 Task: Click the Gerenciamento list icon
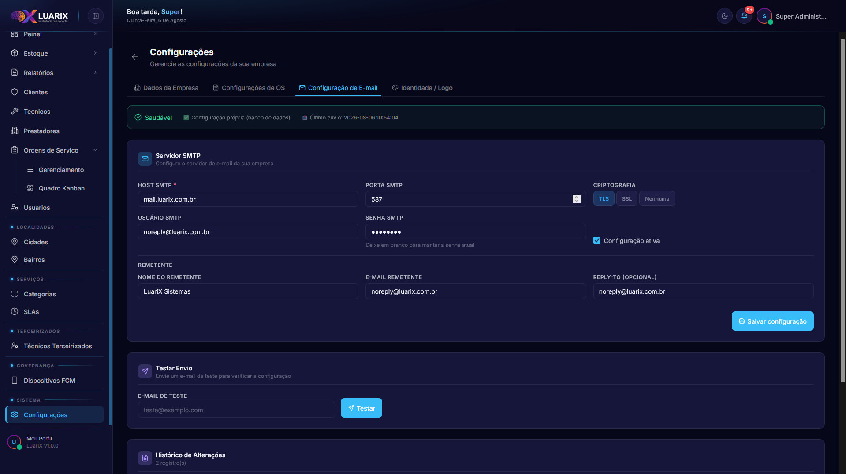click(30, 170)
